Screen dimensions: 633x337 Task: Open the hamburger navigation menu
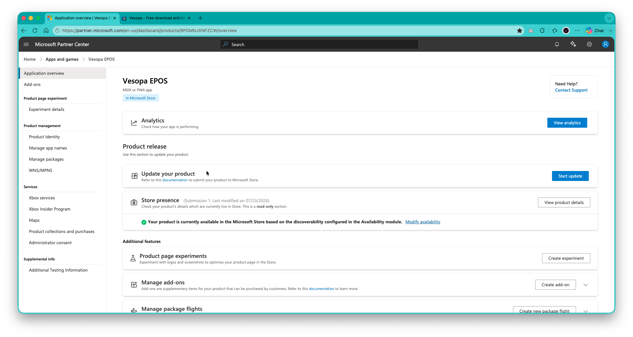tap(26, 45)
